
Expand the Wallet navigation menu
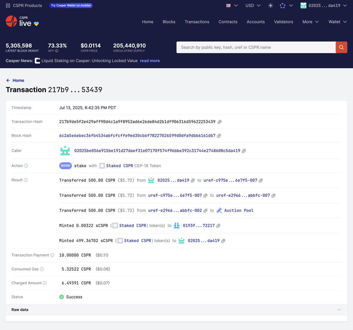(x=338, y=22)
